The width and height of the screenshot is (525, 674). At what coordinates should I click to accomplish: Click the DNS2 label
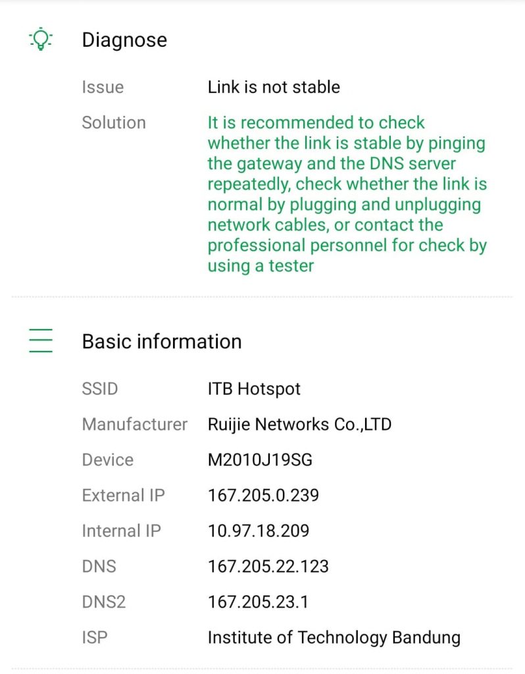point(104,602)
